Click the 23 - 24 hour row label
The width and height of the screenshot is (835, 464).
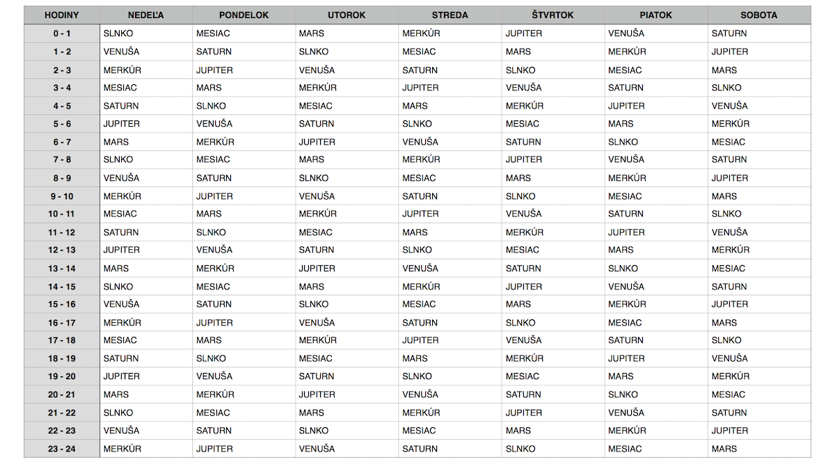[x=61, y=449]
